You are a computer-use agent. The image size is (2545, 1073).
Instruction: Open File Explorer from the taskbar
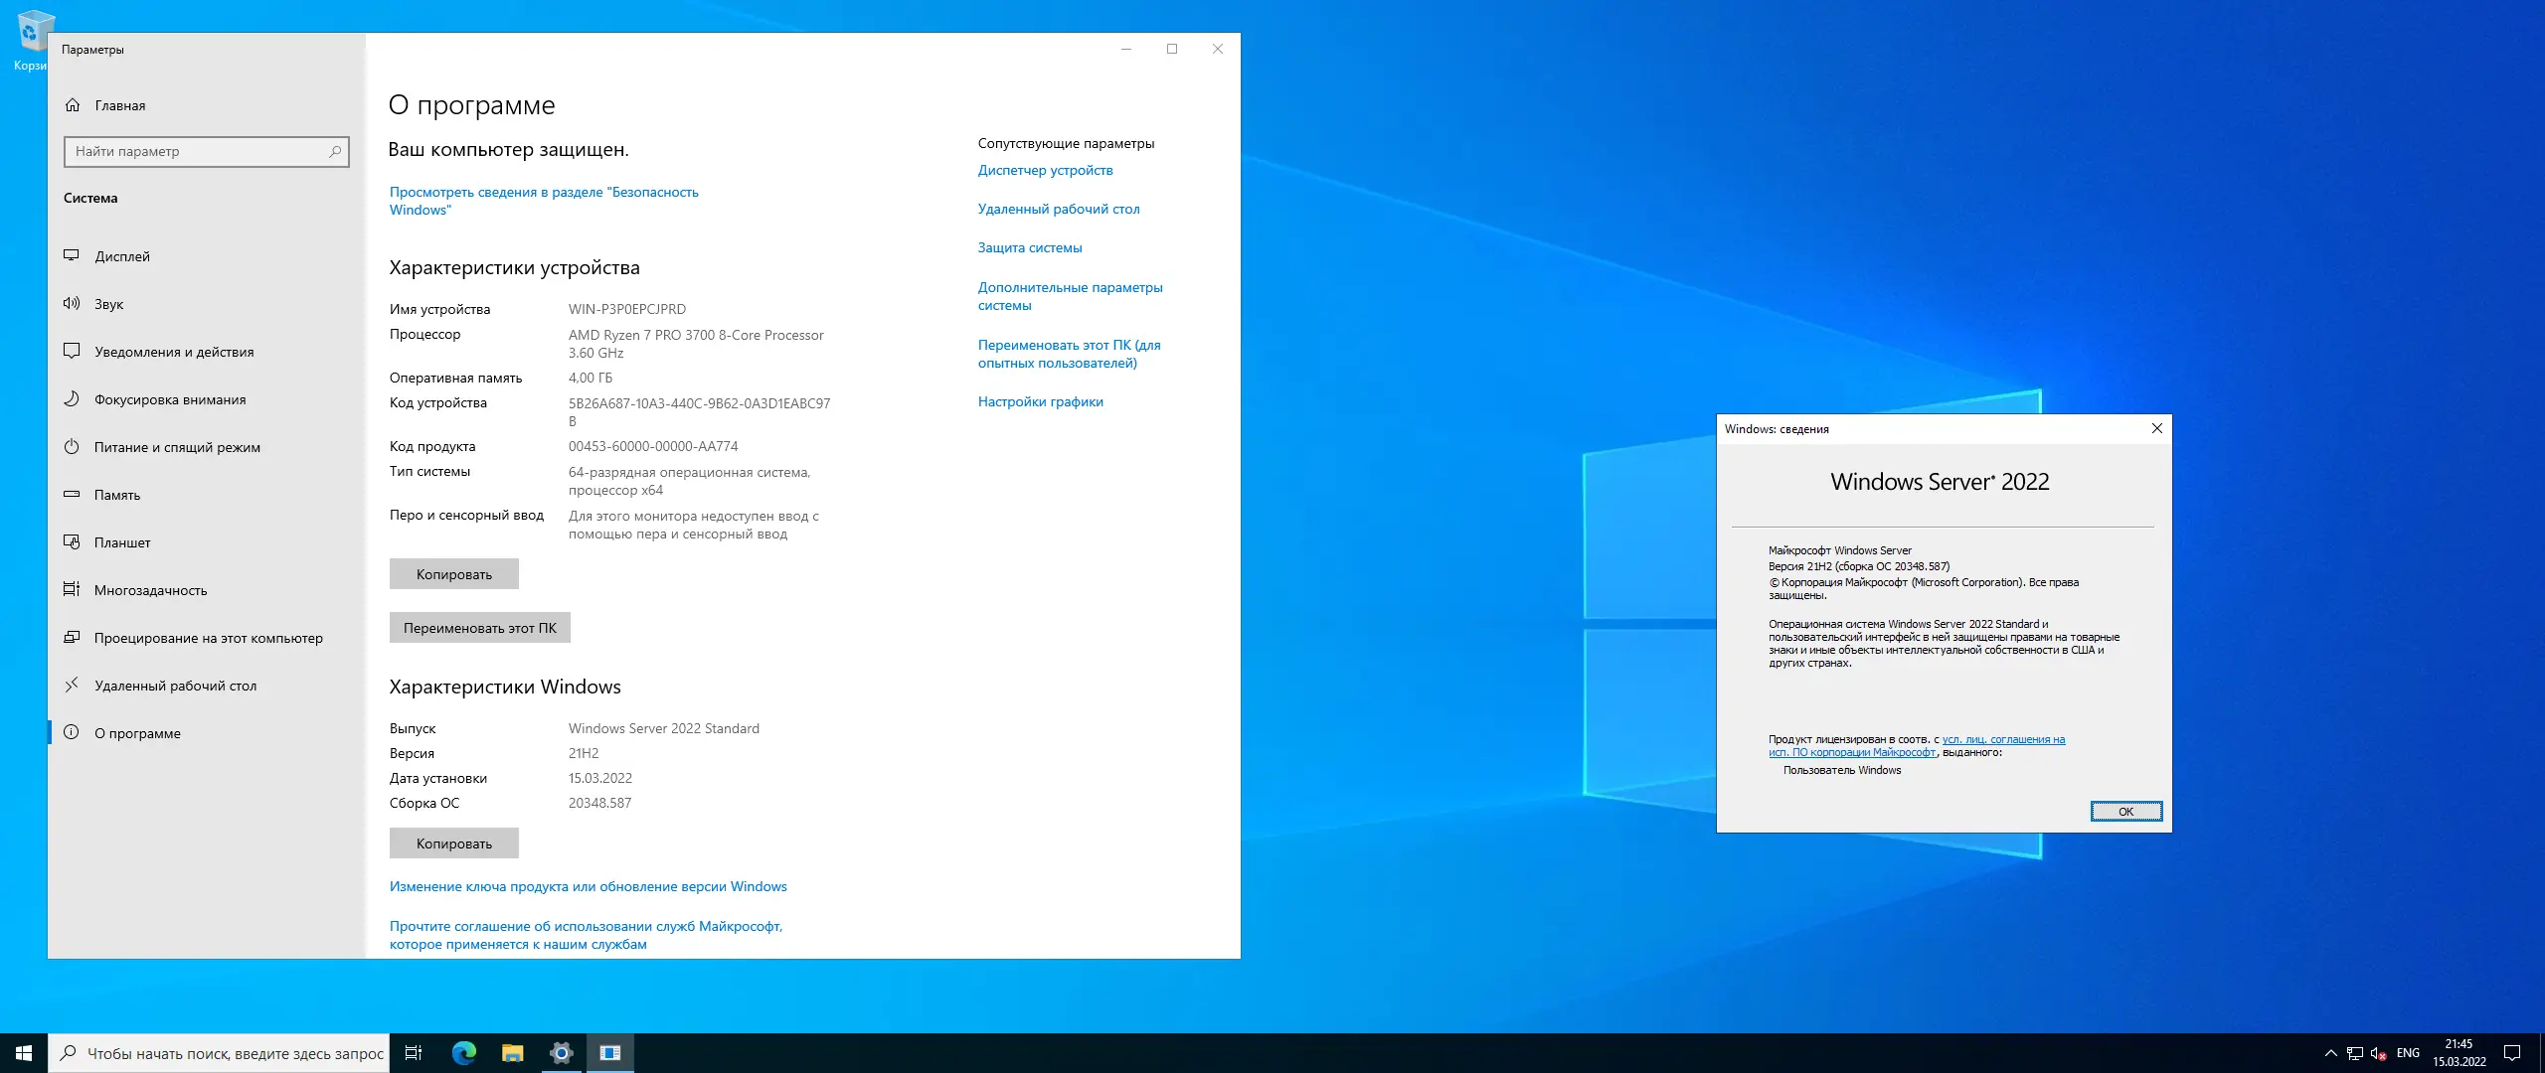(513, 1053)
